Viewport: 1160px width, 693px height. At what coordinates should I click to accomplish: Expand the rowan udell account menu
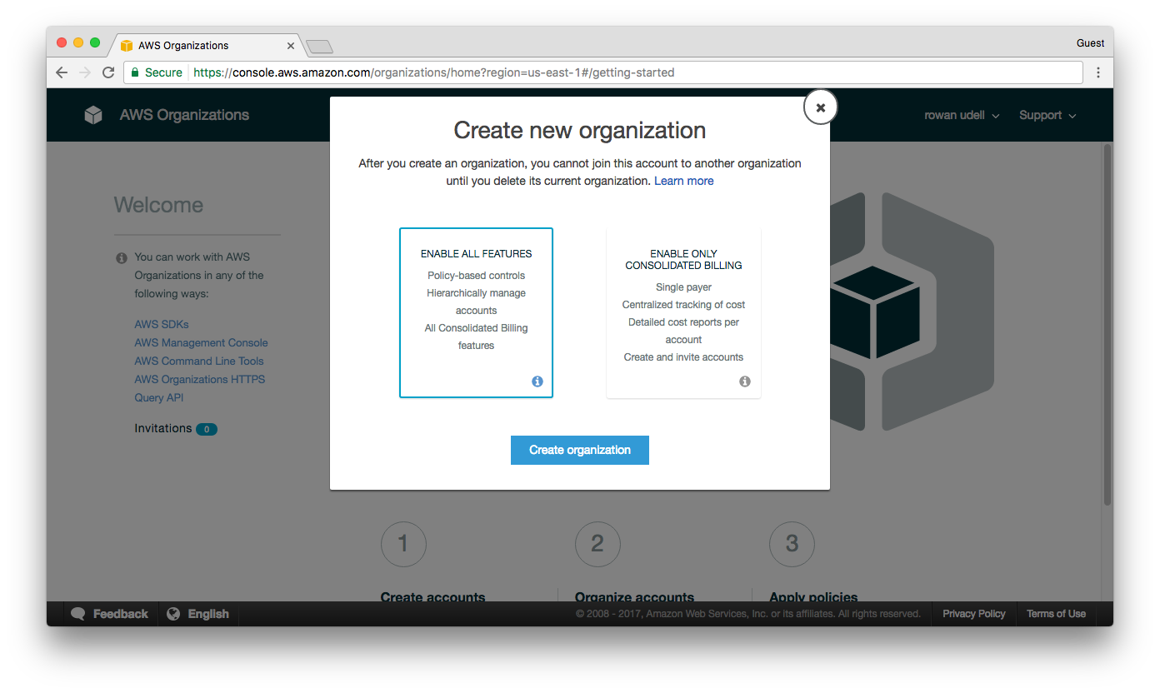[x=962, y=115]
